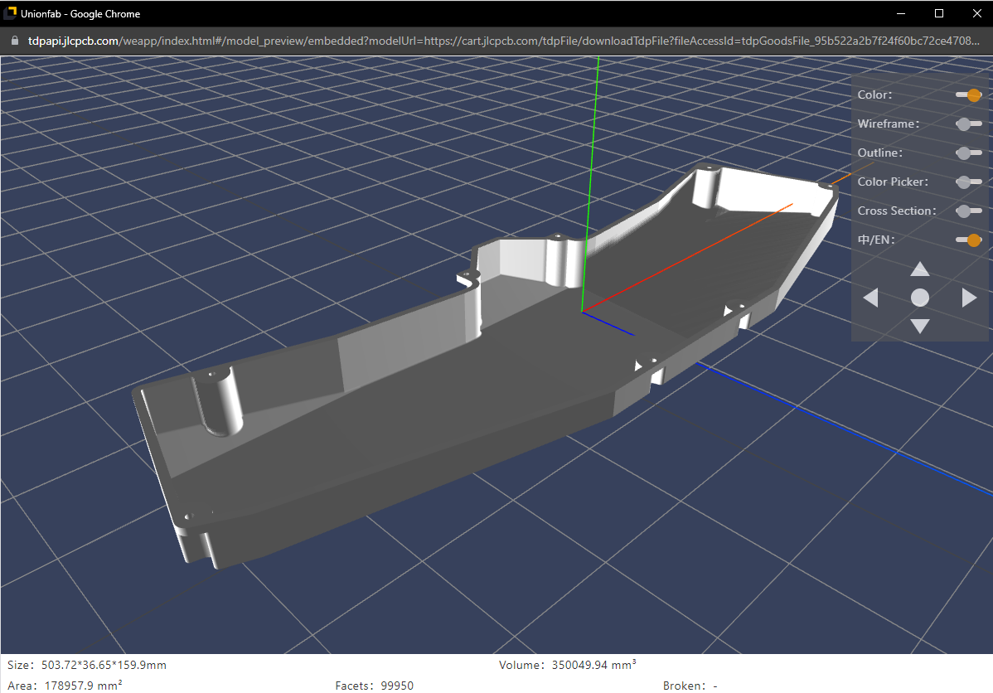
Task: Click the Cross Section label text
Action: [x=897, y=211]
